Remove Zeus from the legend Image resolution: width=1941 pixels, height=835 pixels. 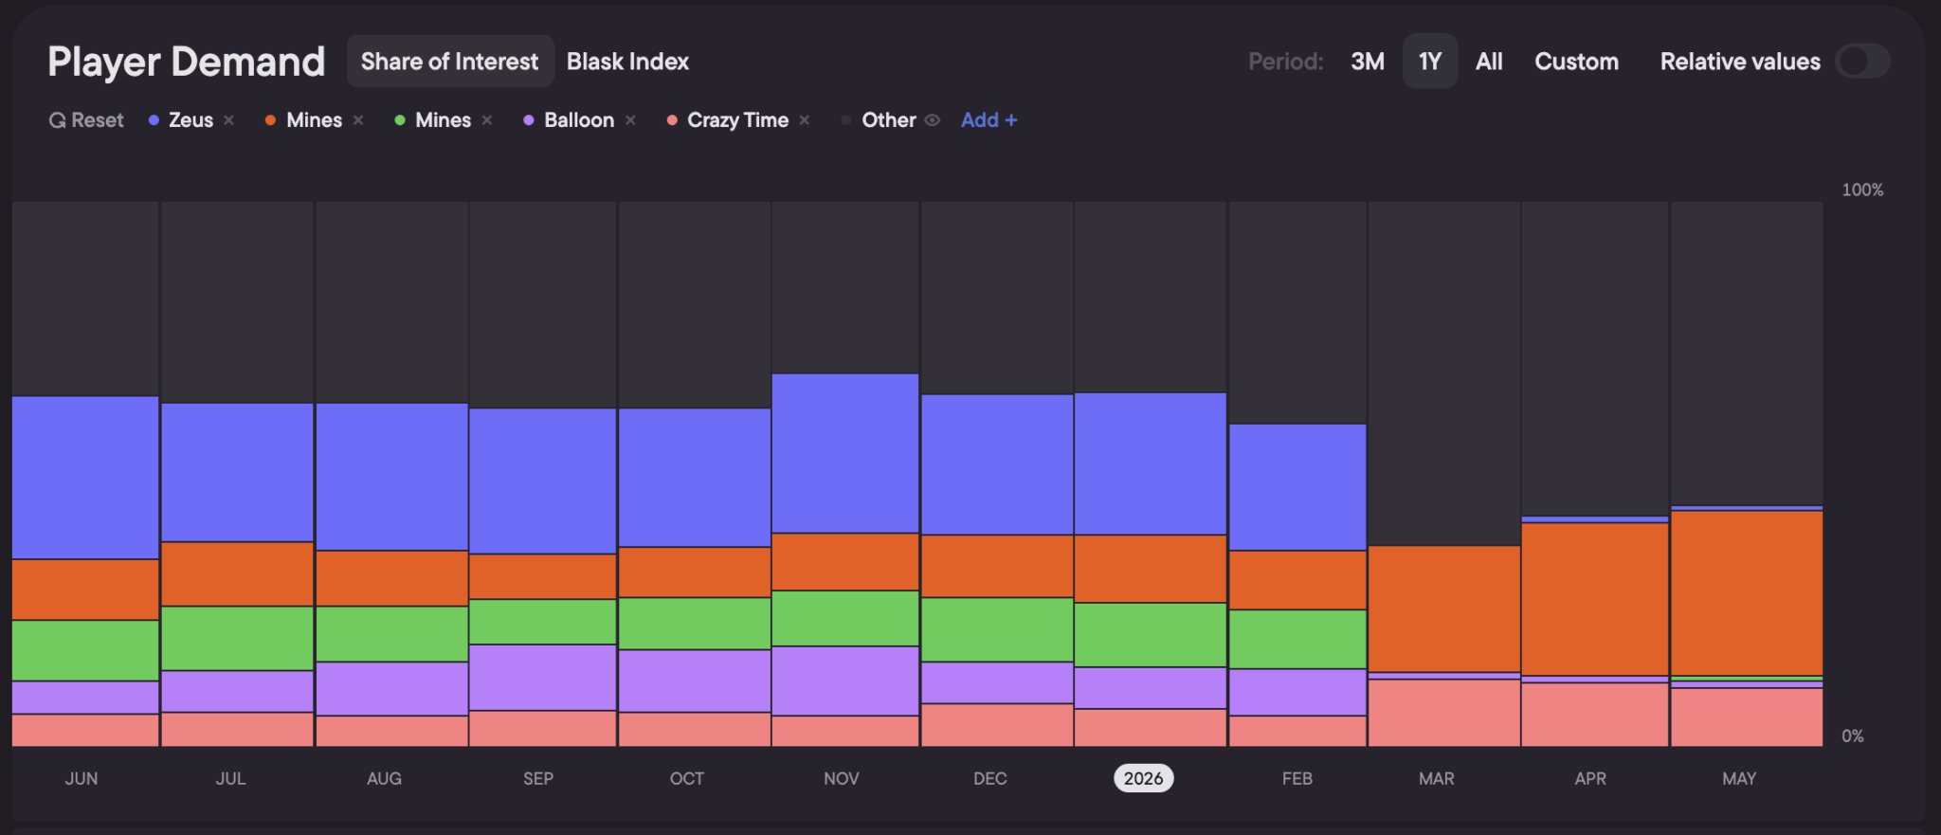click(x=228, y=120)
